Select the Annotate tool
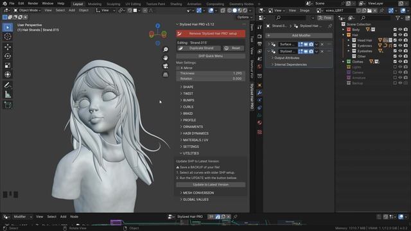Viewport: 411px width, 231px height. (8, 85)
